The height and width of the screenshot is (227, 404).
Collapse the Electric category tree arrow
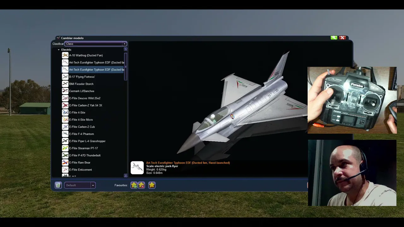tap(59, 50)
